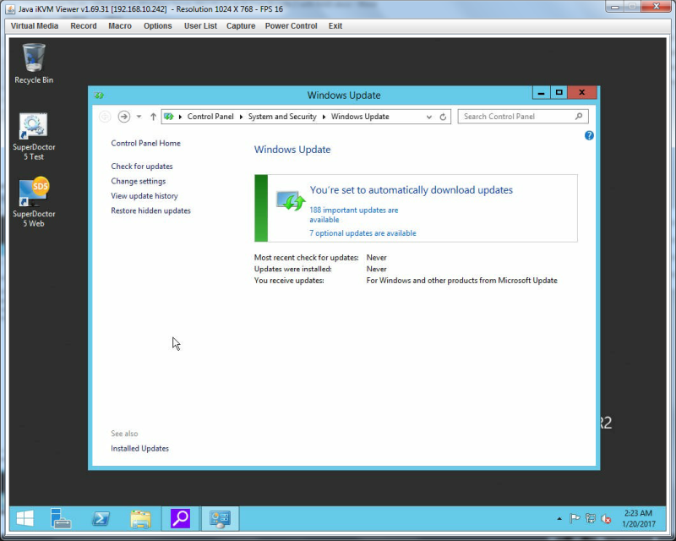Click the up one level arrow
Image resolution: width=676 pixels, height=541 pixels.
[x=153, y=117]
